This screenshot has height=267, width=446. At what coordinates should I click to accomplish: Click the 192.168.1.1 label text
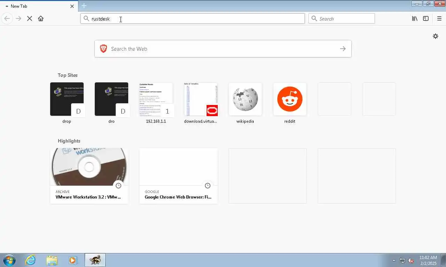[156, 121]
